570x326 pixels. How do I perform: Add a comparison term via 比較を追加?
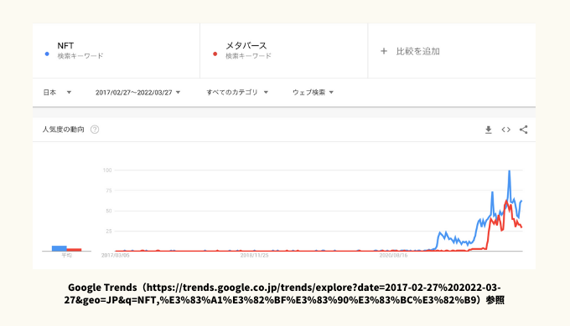click(417, 51)
